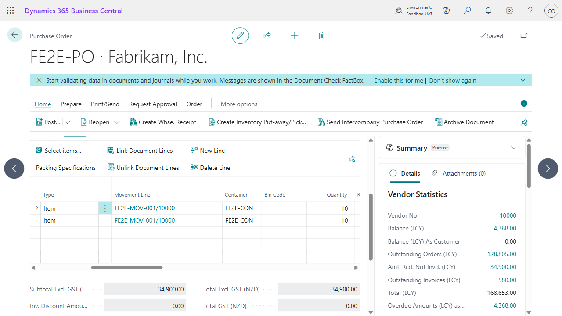Open Packing Specifications

tap(66, 168)
